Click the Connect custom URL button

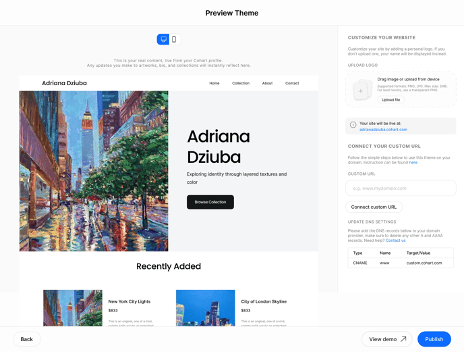374,207
